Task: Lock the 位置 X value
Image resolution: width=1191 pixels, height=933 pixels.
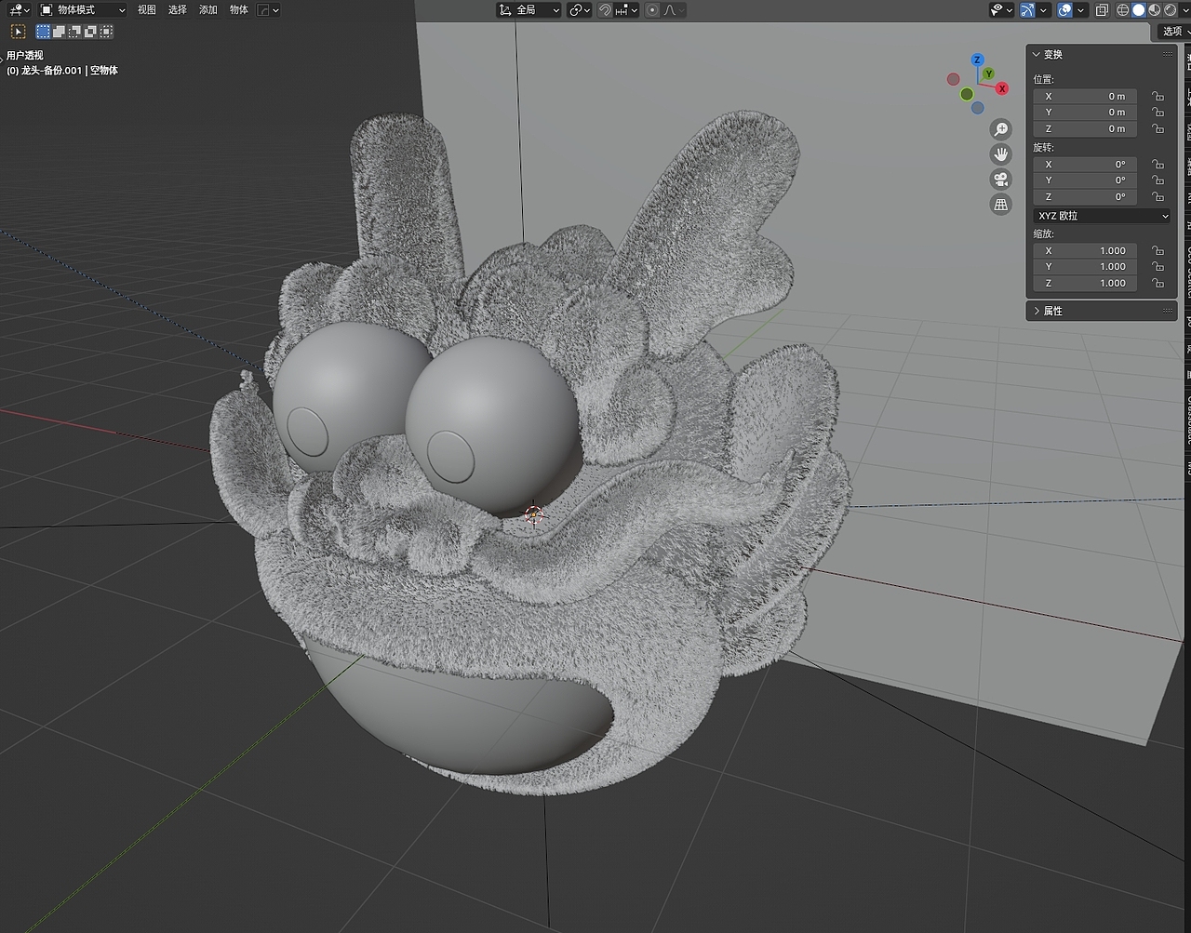Action: point(1158,96)
